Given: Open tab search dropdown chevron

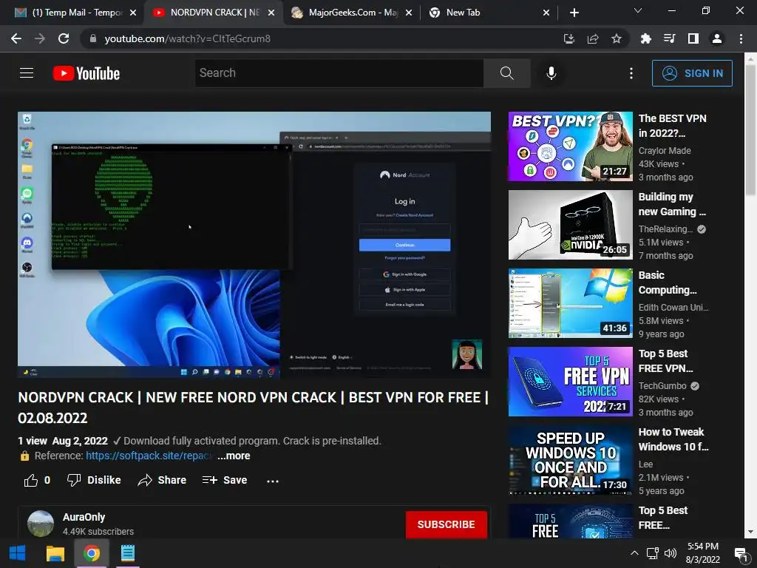Looking at the screenshot, I should (638, 10).
